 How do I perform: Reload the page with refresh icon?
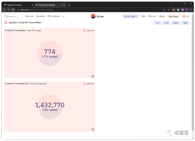click(13, 10)
